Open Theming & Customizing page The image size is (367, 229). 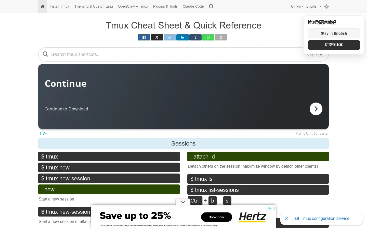pyautogui.click(x=94, y=6)
